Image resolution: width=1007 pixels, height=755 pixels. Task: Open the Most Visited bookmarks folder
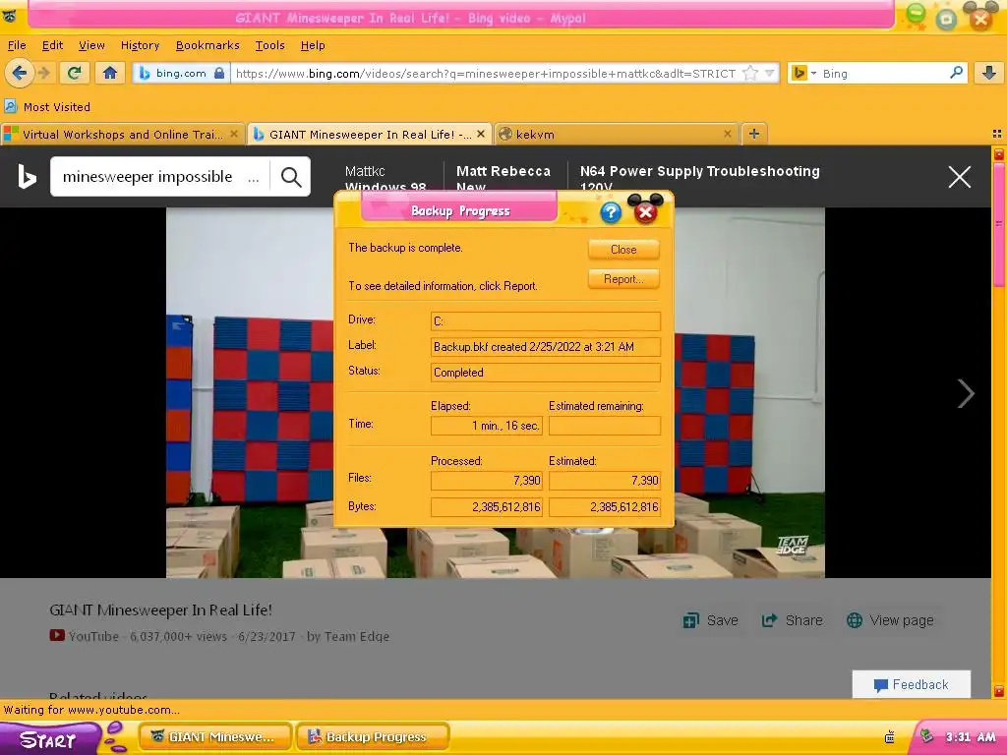click(x=47, y=106)
